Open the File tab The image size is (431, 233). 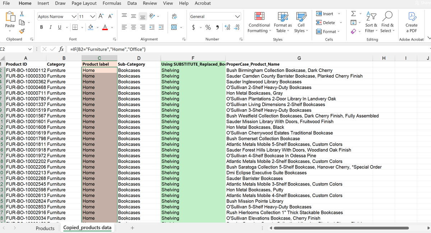click(x=6, y=3)
